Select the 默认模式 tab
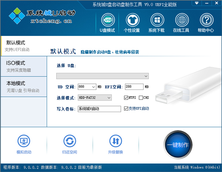Screen dimensions: 222x172 point(24,46)
